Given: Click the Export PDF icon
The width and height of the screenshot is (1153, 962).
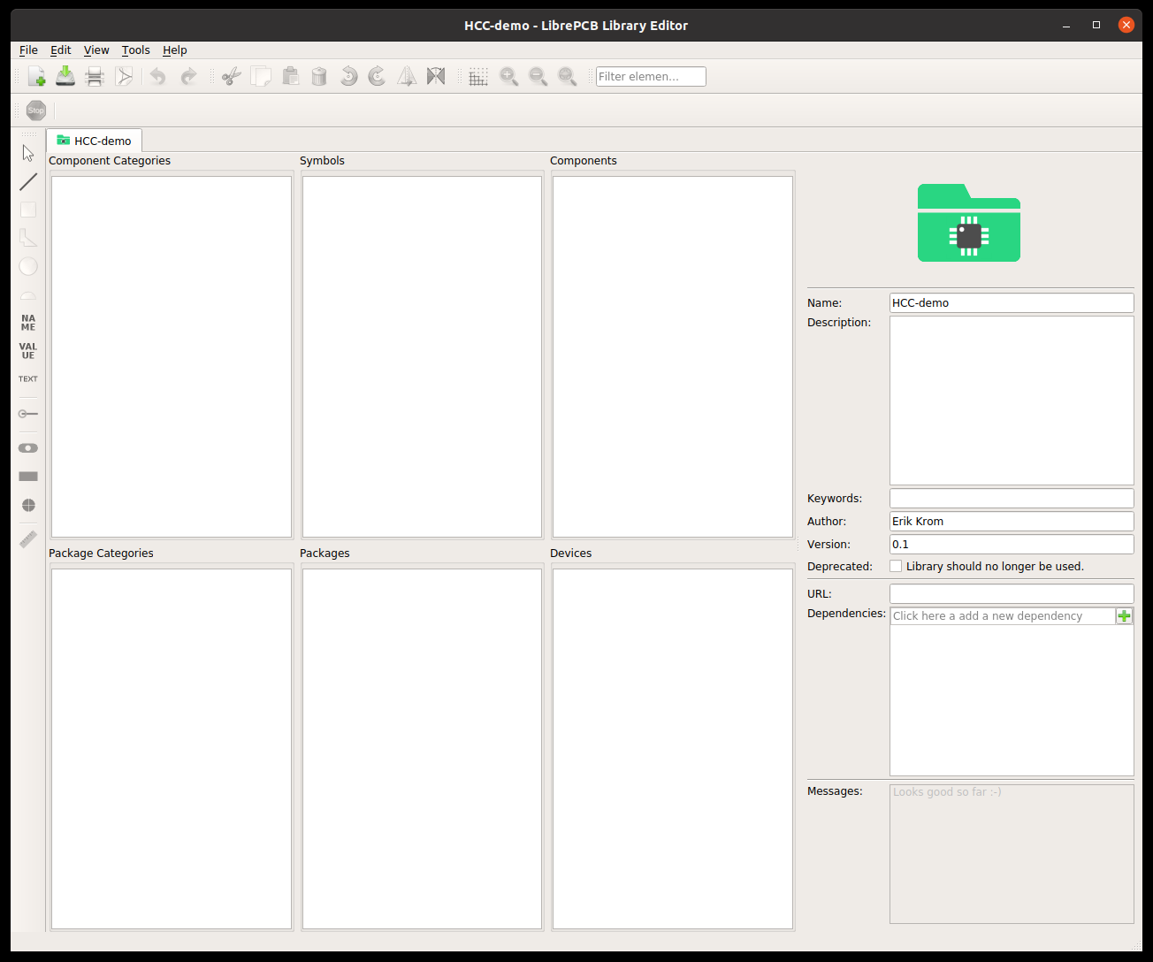Looking at the screenshot, I should (124, 77).
